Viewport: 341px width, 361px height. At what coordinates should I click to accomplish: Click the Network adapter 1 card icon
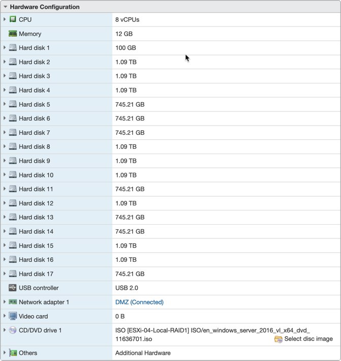click(13, 302)
